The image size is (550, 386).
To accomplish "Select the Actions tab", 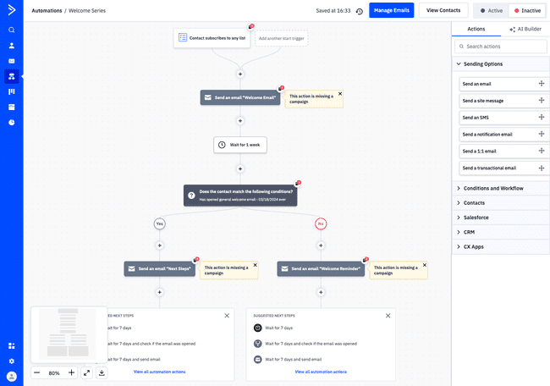I will coord(476,29).
